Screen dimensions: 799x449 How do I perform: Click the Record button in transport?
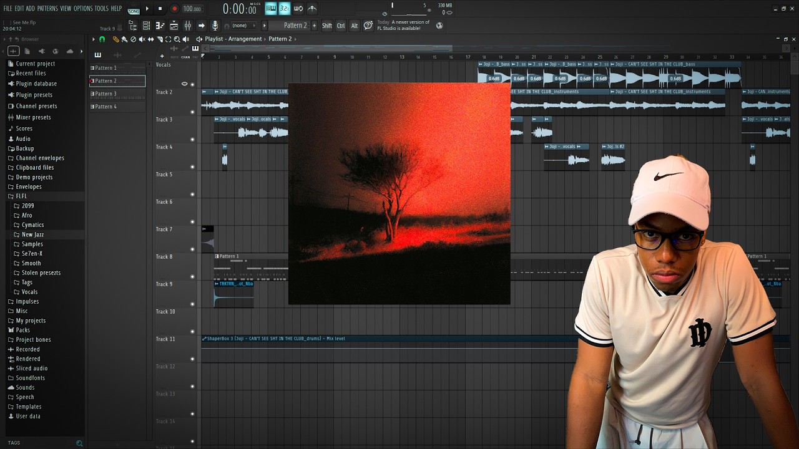pyautogui.click(x=174, y=9)
